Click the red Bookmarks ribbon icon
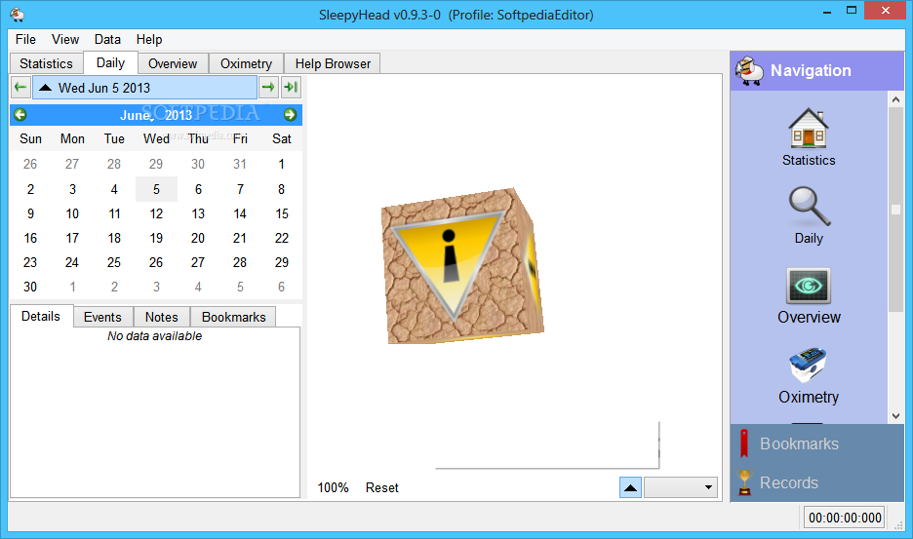The width and height of the screenshot is (913, 539). click(x=743, y=443)
